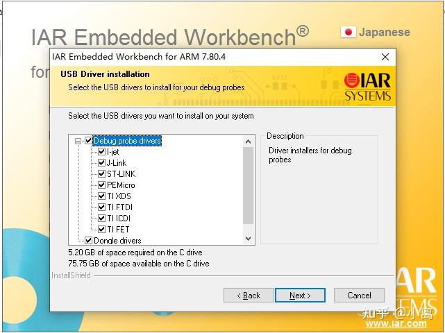Select the TI FTDI tree row label

click(x=120, y=207)
